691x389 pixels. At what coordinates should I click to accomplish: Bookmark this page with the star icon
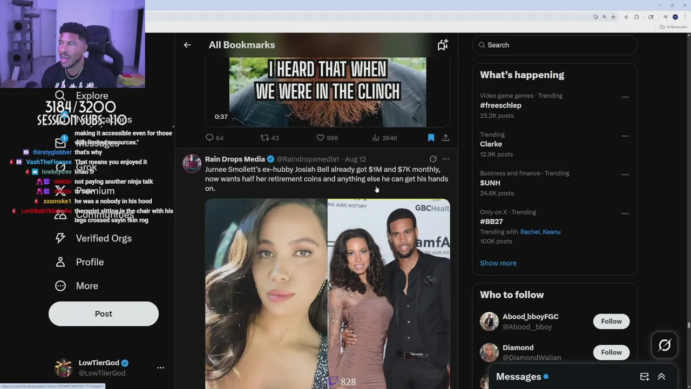pyautogui.click(x=613, y=17)
